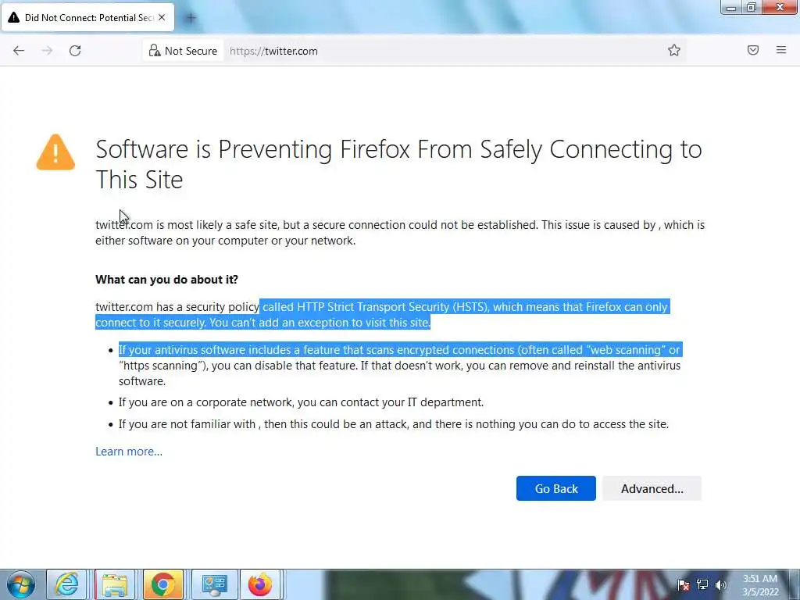Bookmark this page with the star icon
Viewport: 800px width, 600px height.
(x=674, y=51)
